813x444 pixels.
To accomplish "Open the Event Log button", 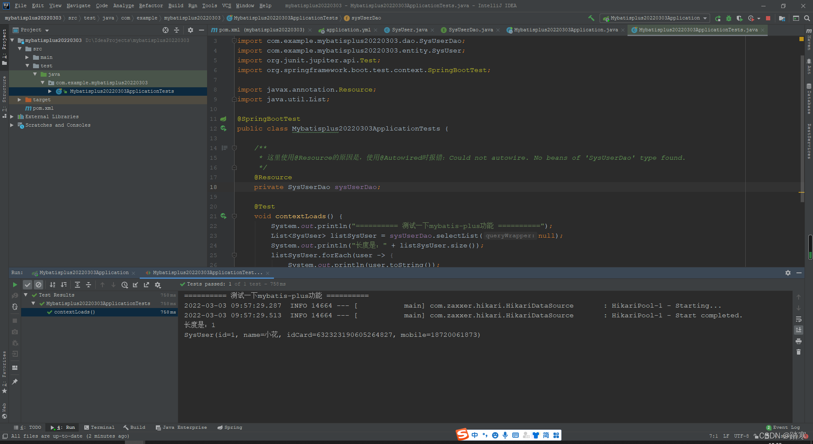I will [x=783, y=427].
